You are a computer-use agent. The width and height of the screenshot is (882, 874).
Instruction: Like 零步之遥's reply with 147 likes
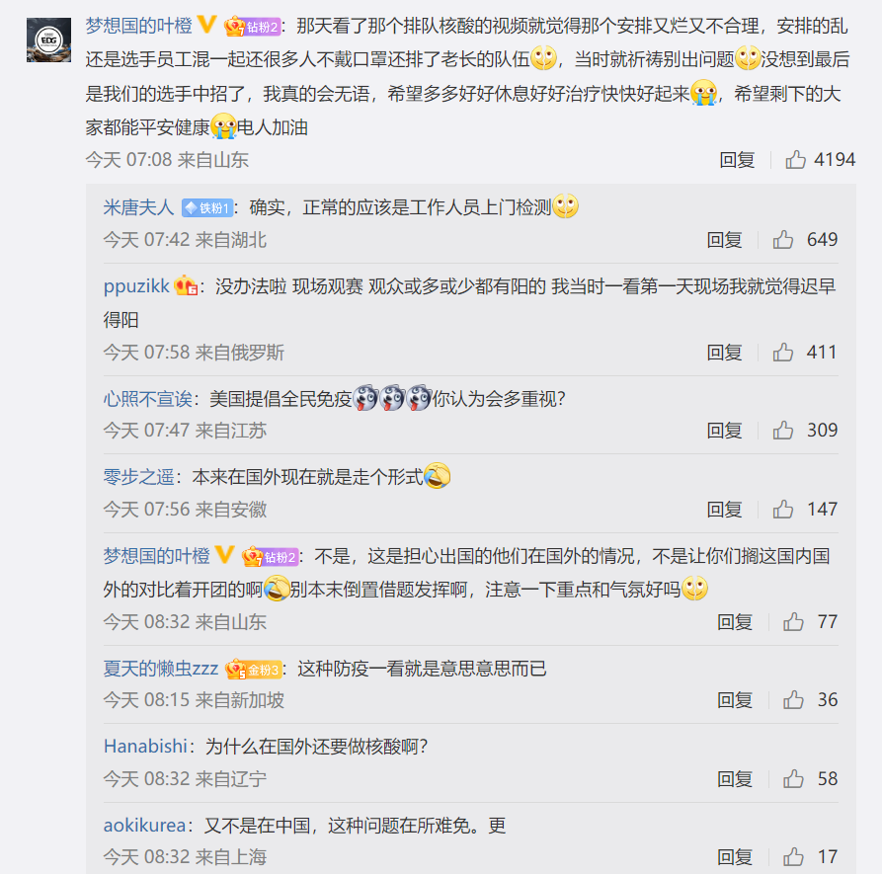pos(782,509)
